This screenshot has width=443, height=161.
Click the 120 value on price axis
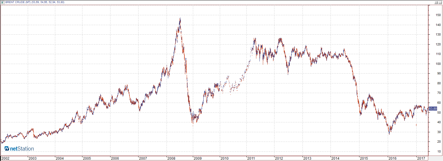[x=438, y=45]
